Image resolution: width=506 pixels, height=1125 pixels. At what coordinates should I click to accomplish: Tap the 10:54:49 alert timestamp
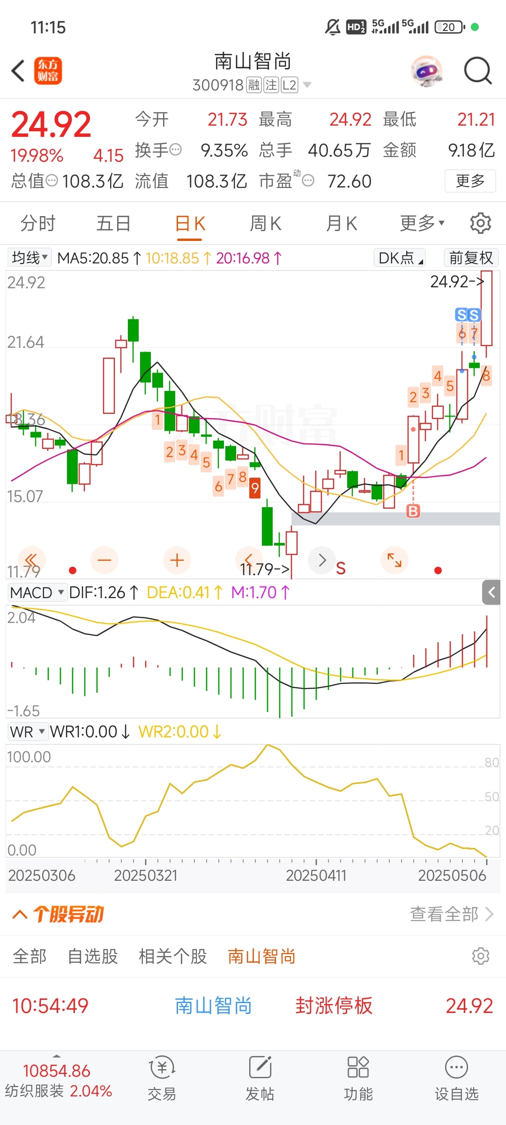[x=50, y=1006]
